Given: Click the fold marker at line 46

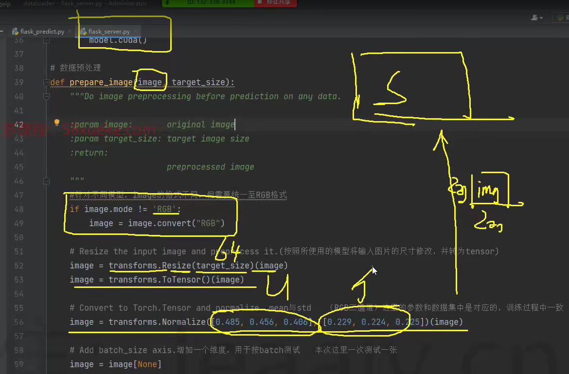Looking at the screenshot, I should (47, 181).
